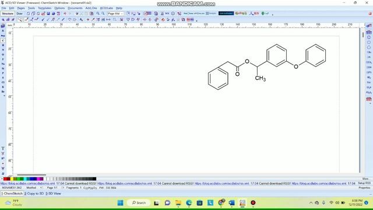Switch to the 1-ChemSketch tab
Screen dimensions: 373x210
(x=12, y=194)
